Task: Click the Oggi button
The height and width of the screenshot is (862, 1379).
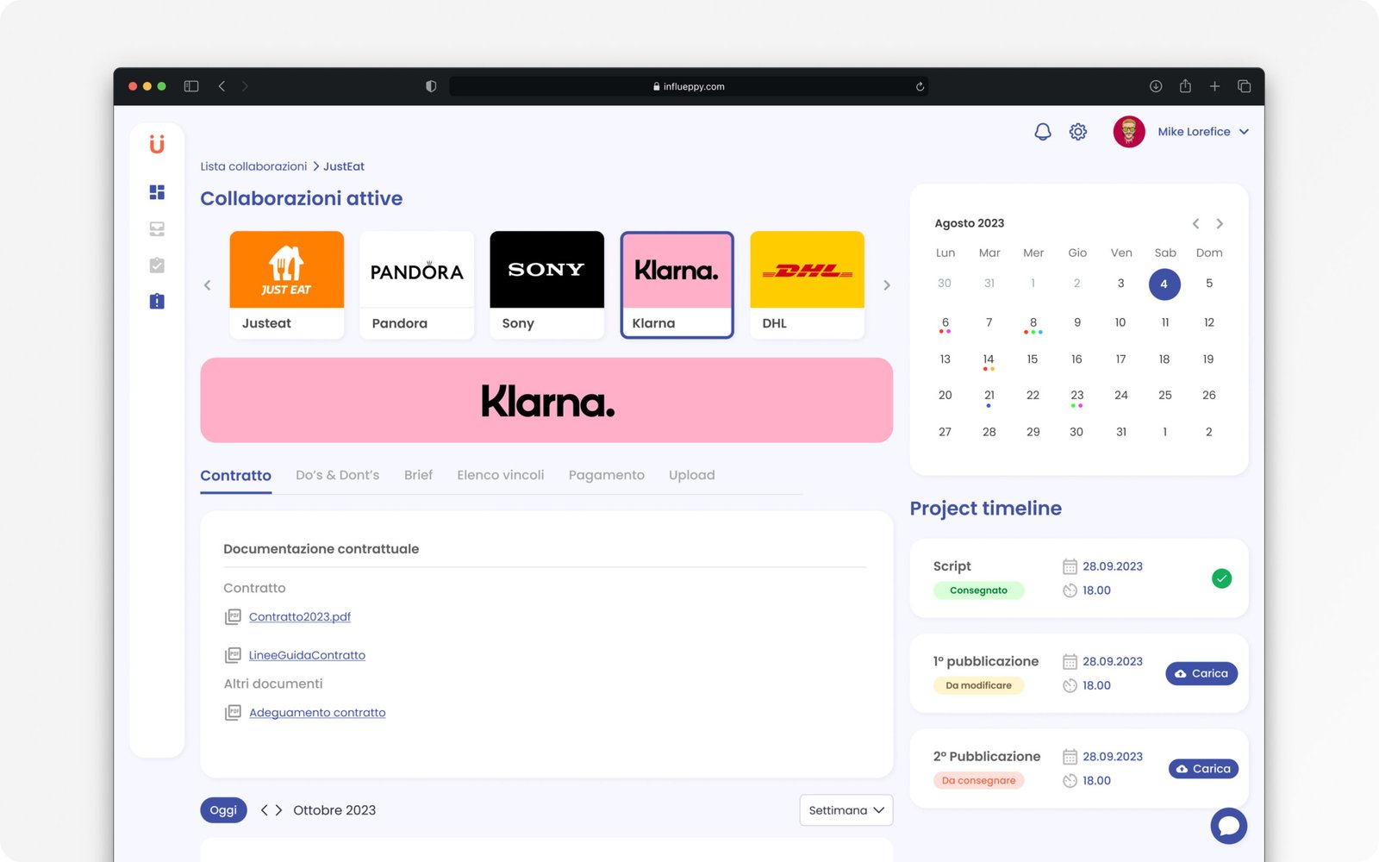Action: click(223, 810)
